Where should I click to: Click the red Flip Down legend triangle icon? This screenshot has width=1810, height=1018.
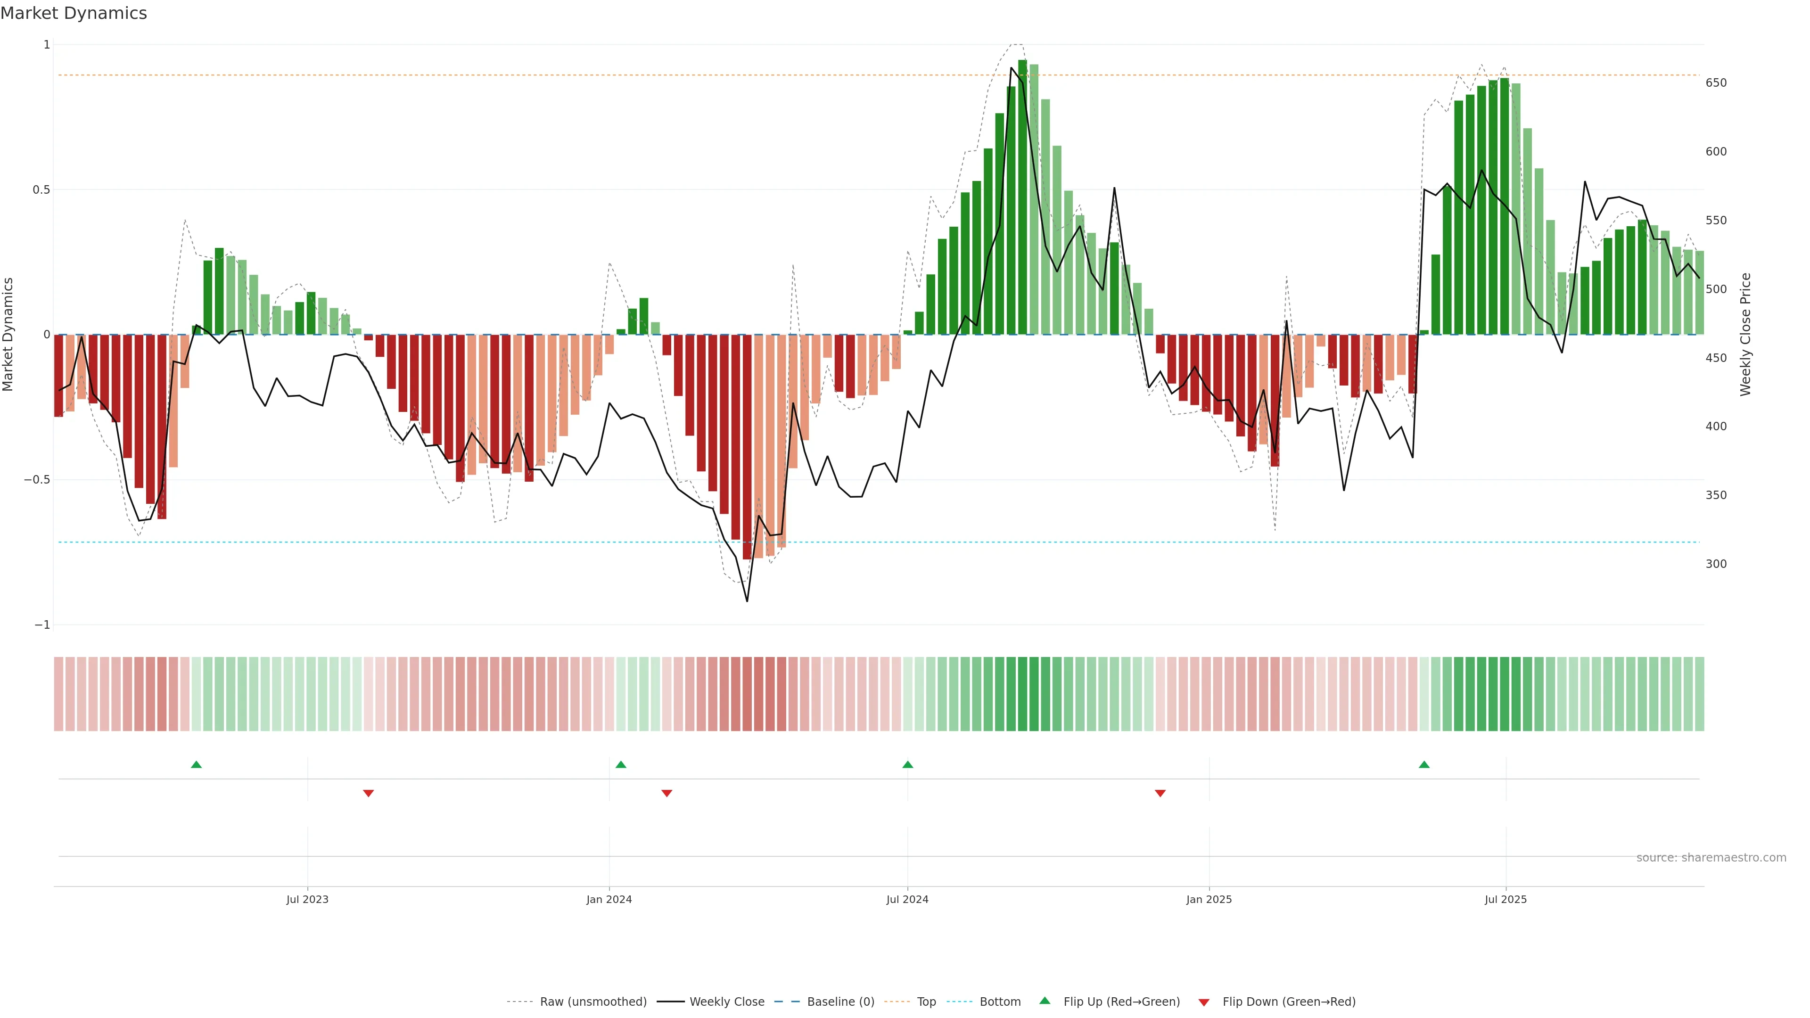coord(1204,1002)
